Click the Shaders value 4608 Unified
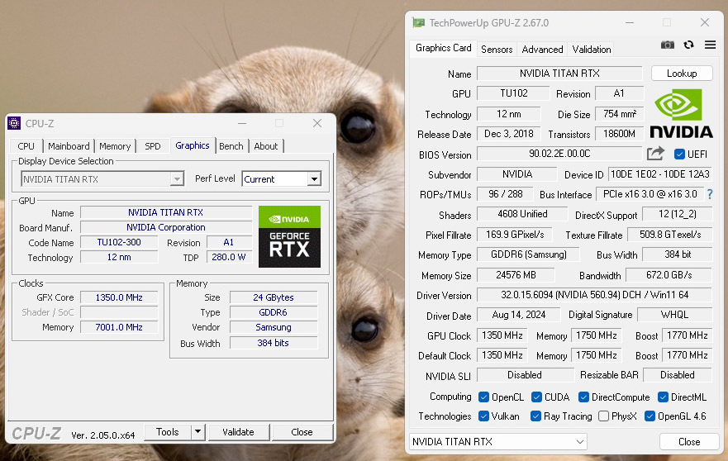Screen dimensions: 728x461 pyautogui.click(x=522, y=214)
